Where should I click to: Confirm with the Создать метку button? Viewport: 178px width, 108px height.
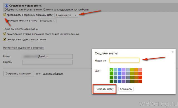click(x=105, y=89)
